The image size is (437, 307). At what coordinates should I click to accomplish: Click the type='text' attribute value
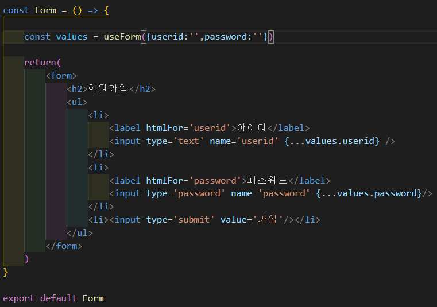[188, 141]
